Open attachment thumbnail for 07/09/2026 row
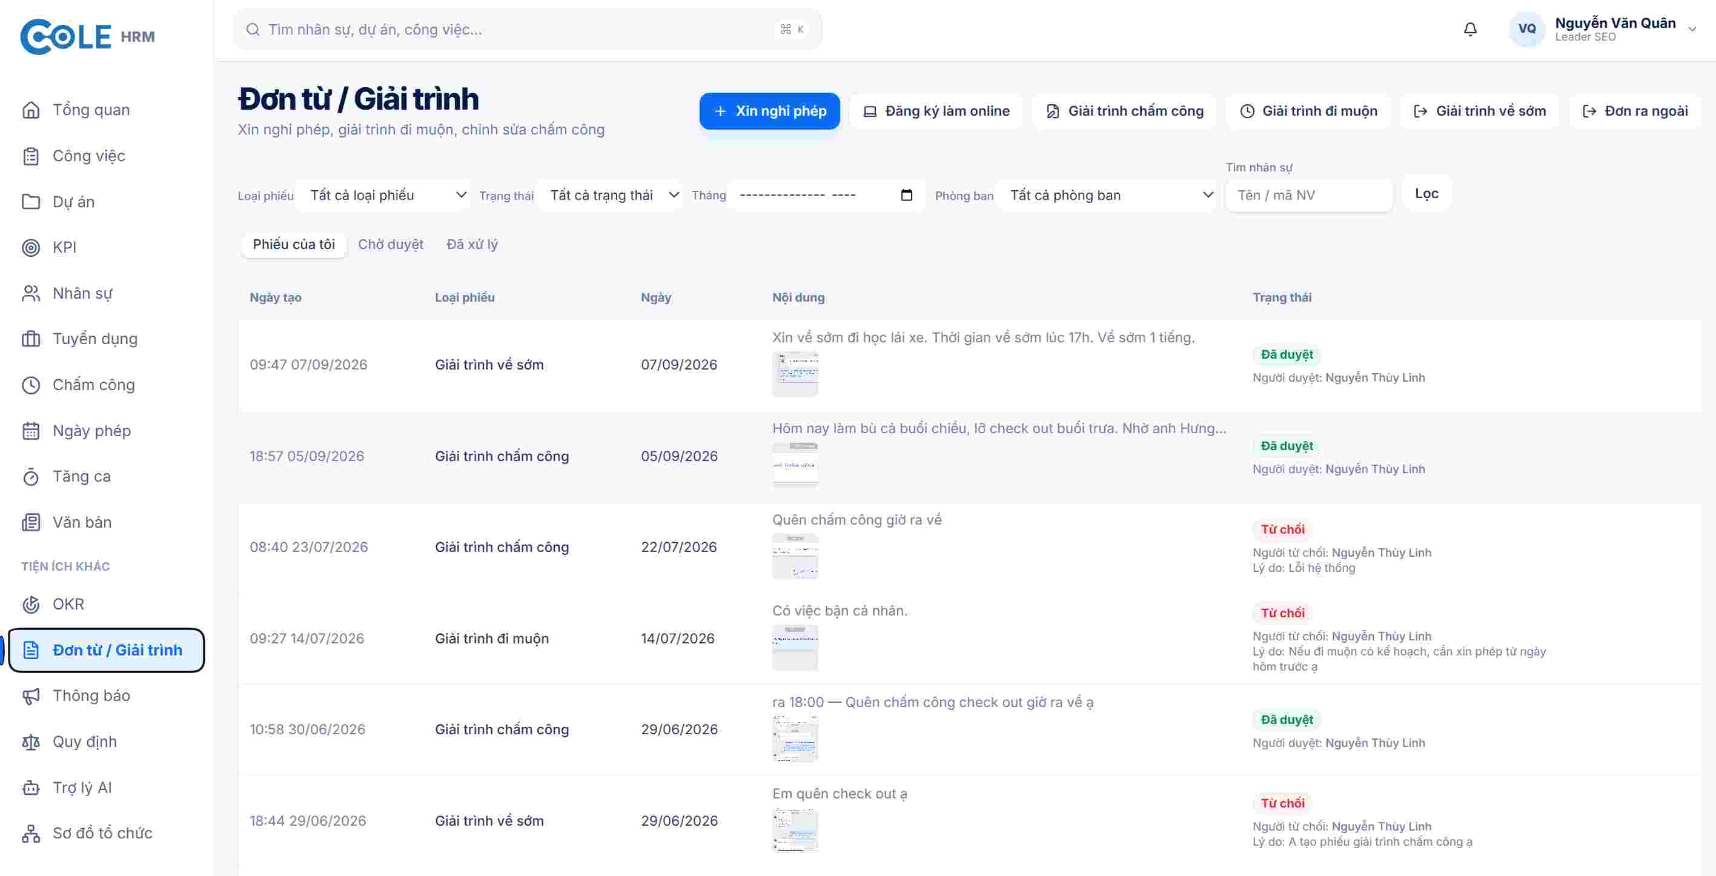Screen dimensions: 1716x876 coord(795,374)
